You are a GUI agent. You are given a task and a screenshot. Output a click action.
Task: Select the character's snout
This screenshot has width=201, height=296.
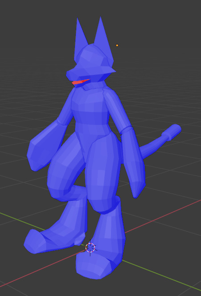click(x=75, y=74)
